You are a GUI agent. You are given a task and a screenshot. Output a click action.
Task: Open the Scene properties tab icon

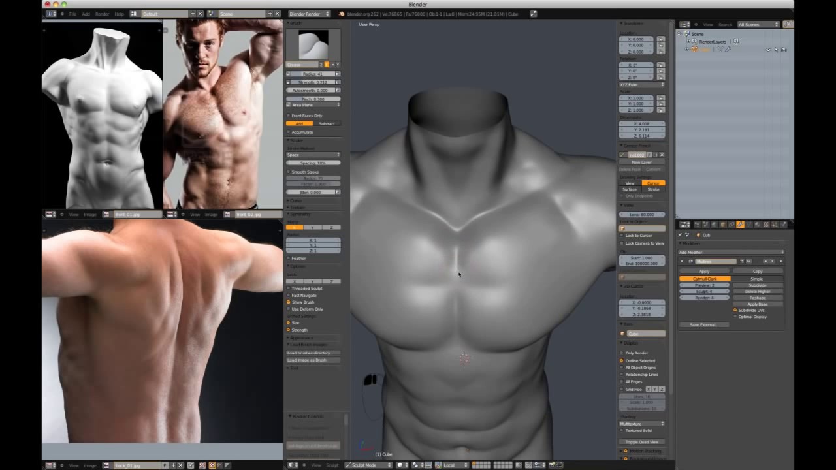tap(704, 225)
